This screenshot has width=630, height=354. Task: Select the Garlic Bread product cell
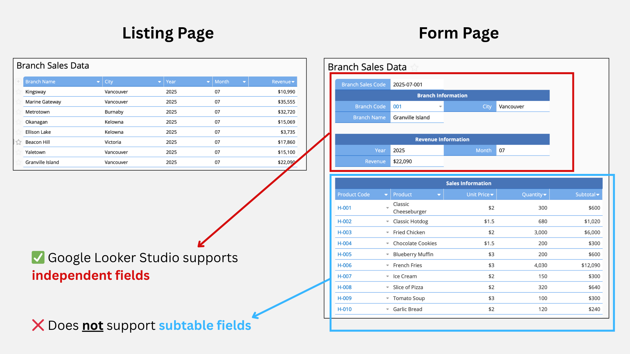[x=417, y=309]
